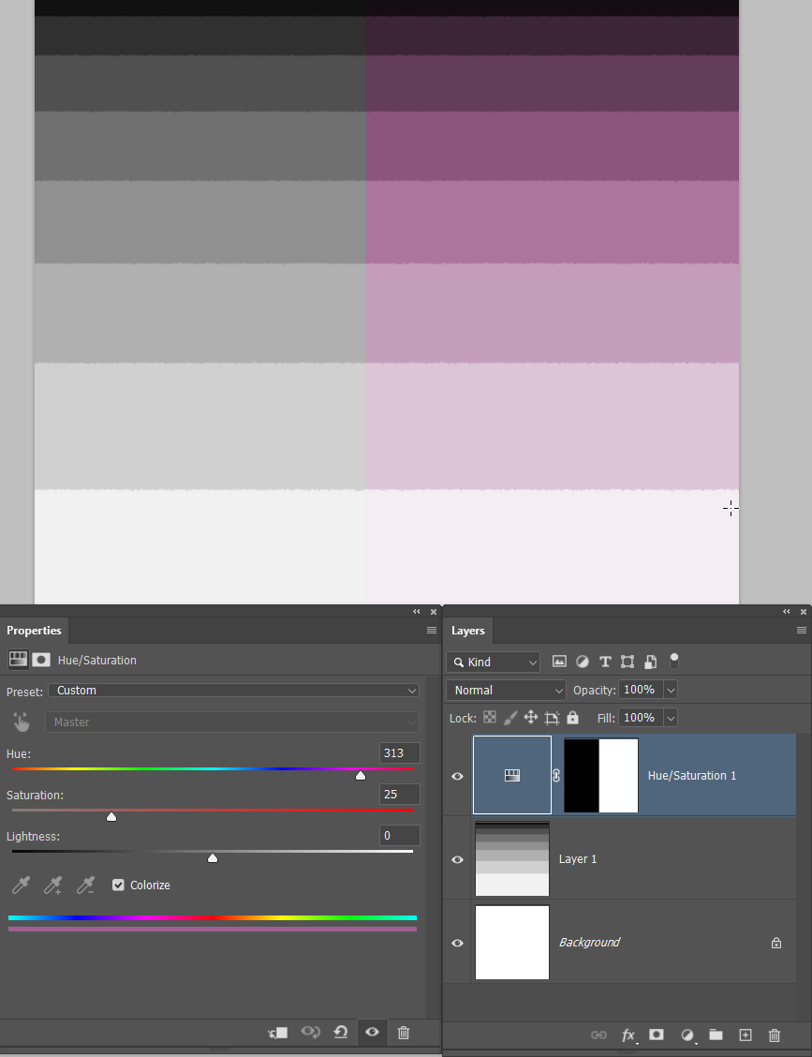Click the Hue/Saturation 1 mask thumbnail

coord(600,775)
